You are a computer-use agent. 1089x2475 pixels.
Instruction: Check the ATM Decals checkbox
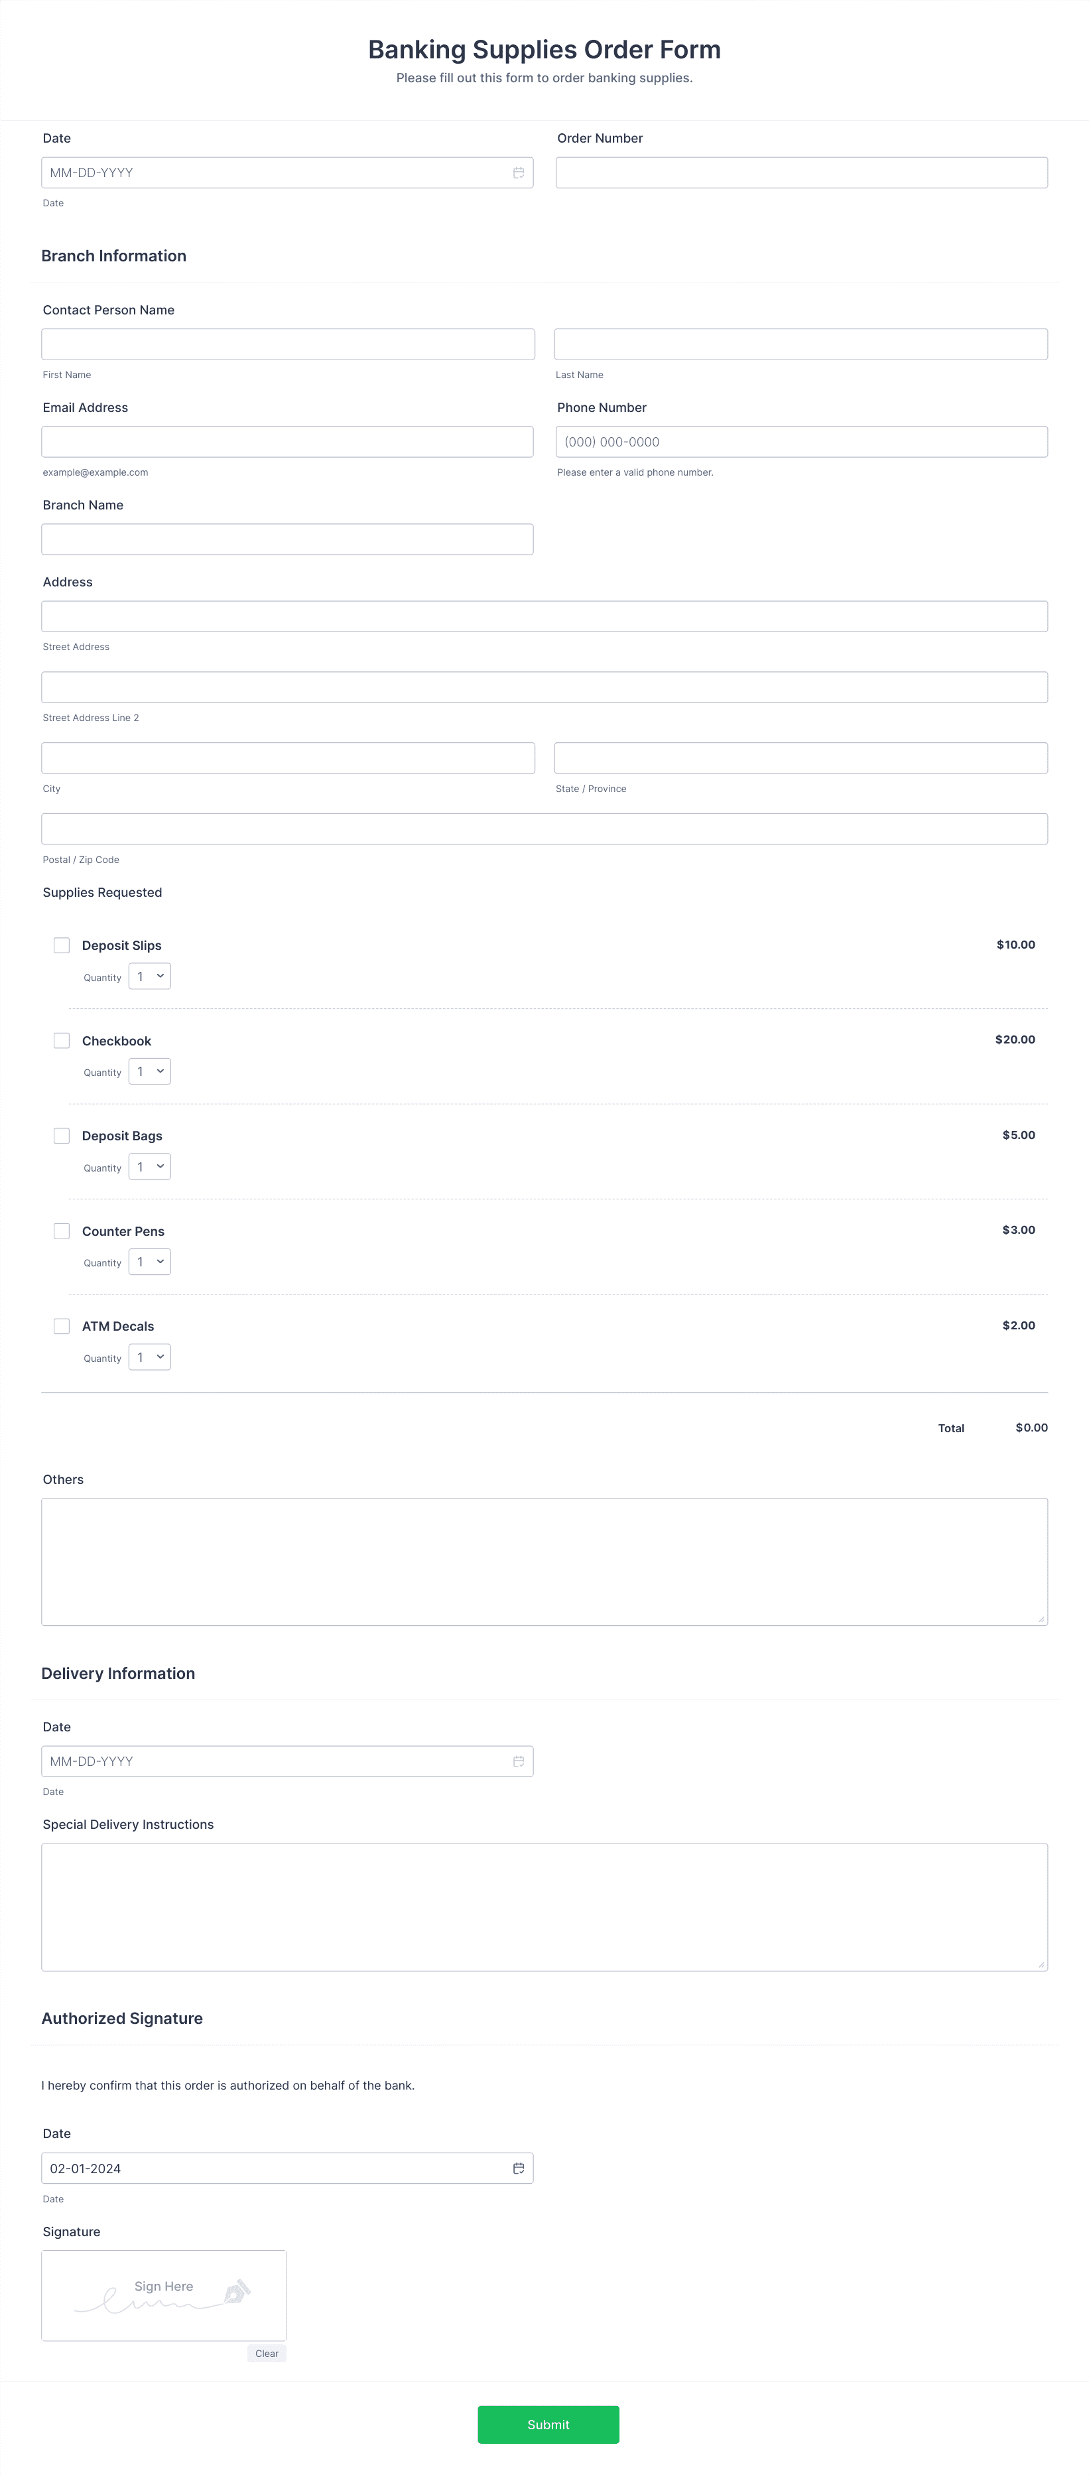tap(62, 1326)
